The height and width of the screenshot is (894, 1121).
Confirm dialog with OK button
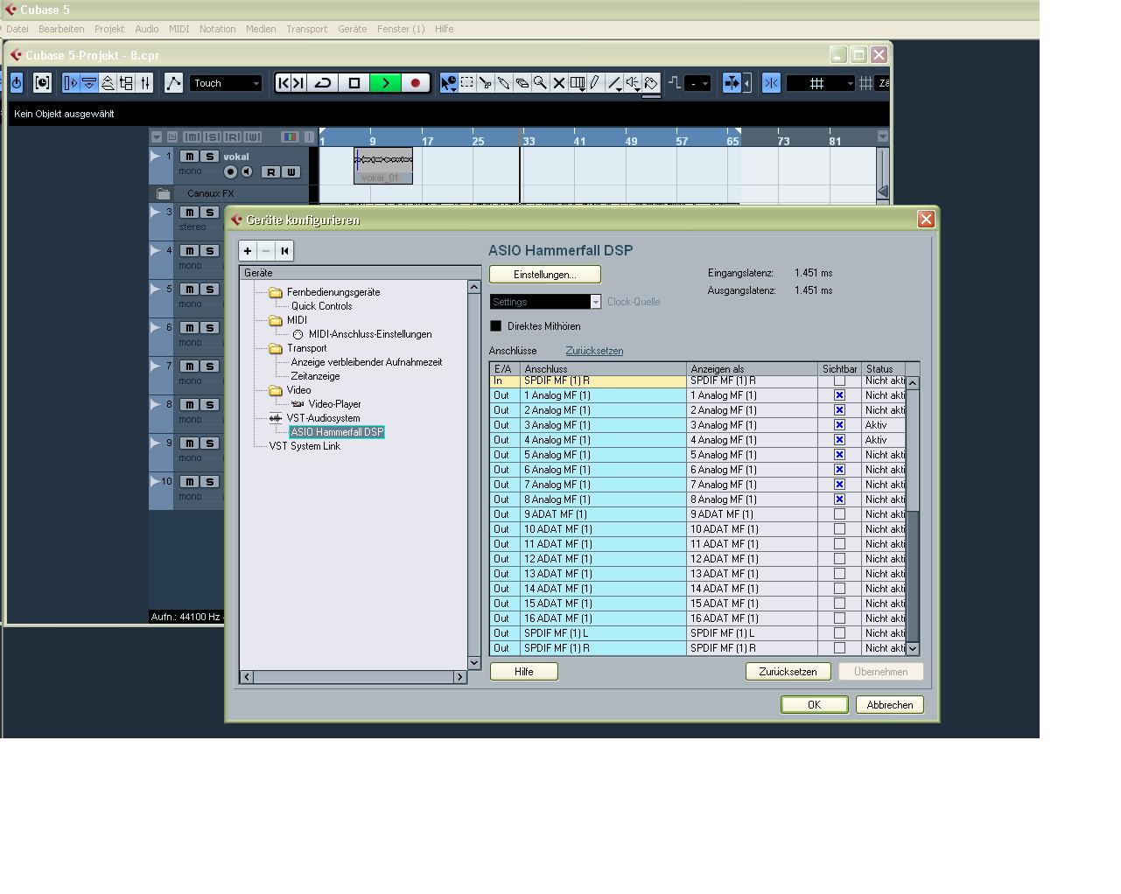coord(815,705)
